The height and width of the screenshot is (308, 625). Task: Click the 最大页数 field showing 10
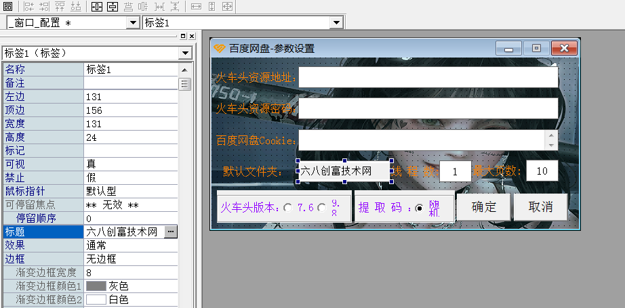tap(542, 171)
